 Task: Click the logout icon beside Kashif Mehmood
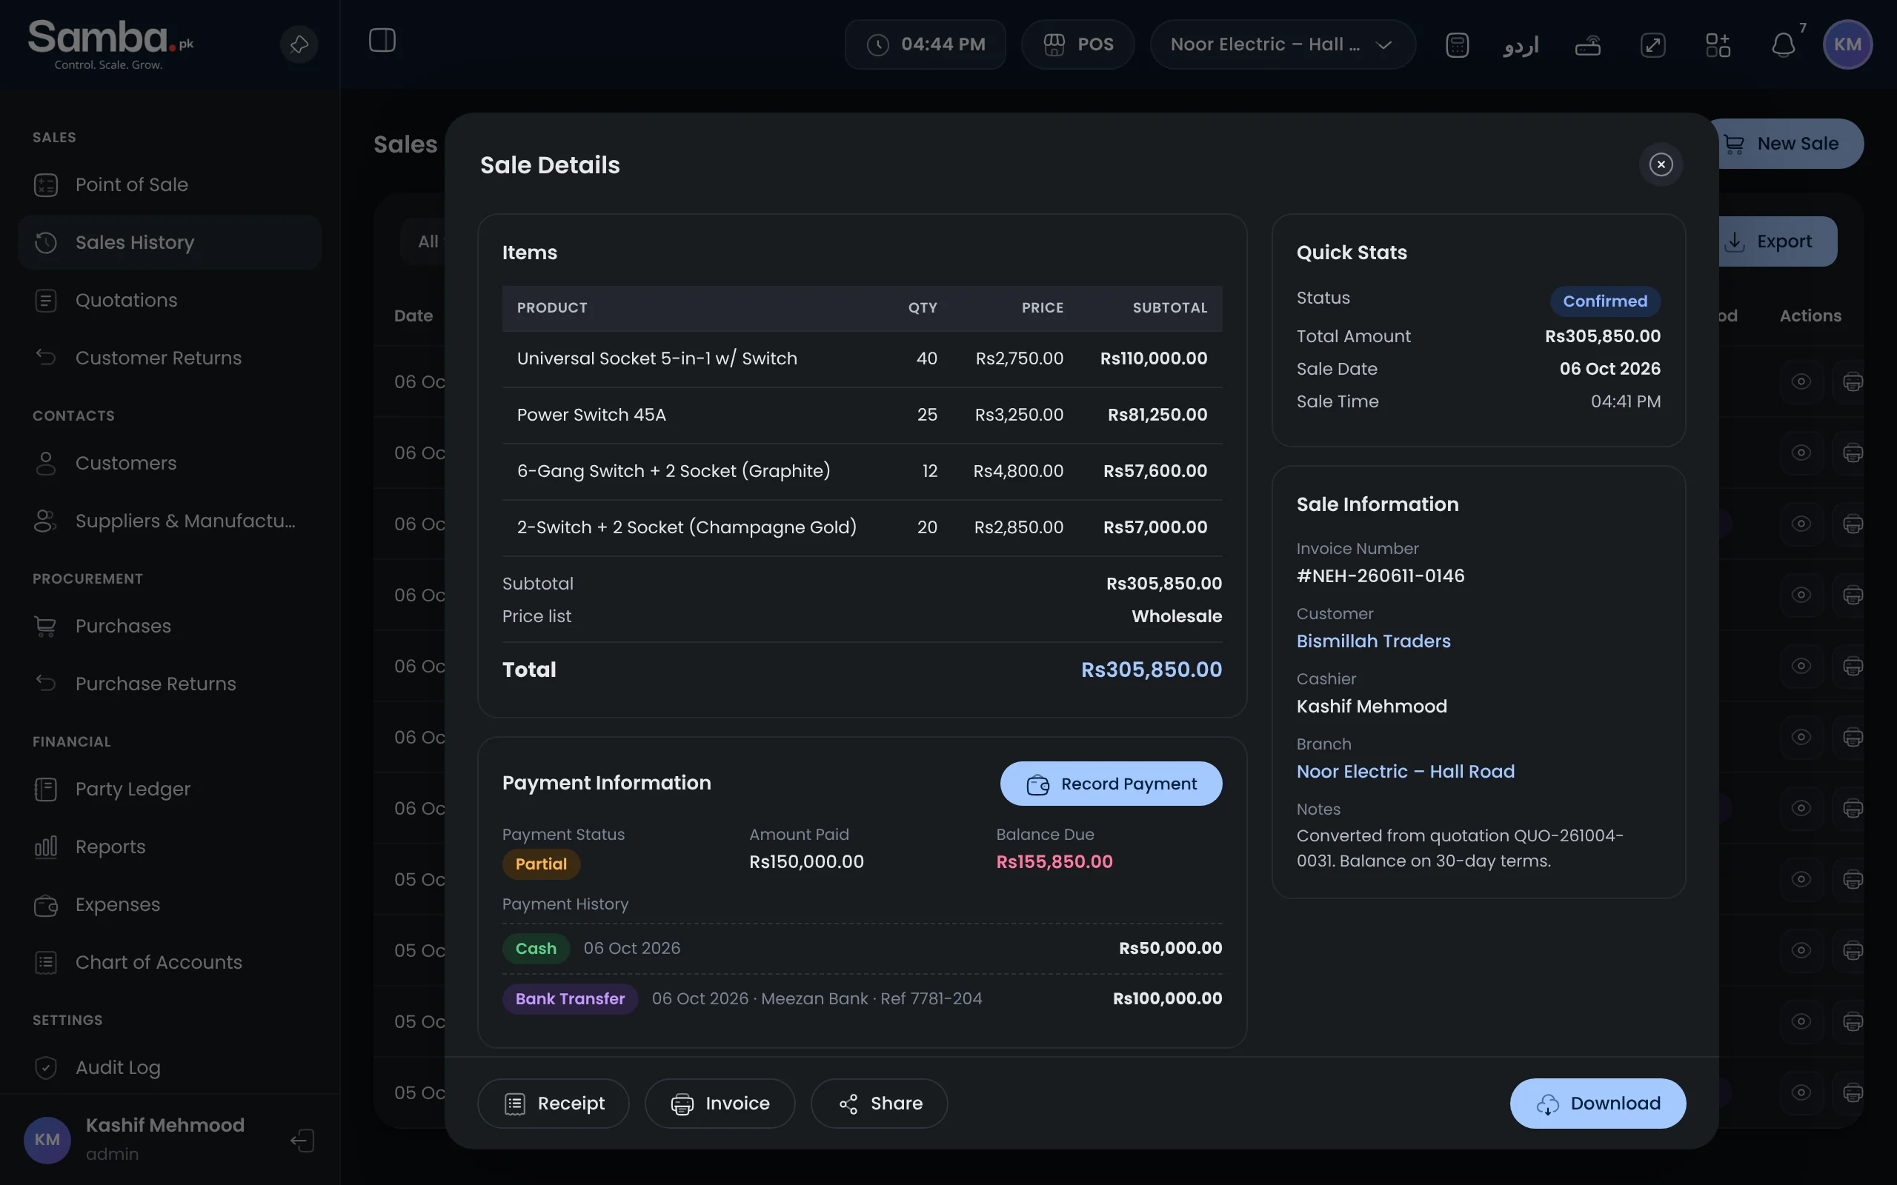pyautogui.click(x=302, y=1140)
